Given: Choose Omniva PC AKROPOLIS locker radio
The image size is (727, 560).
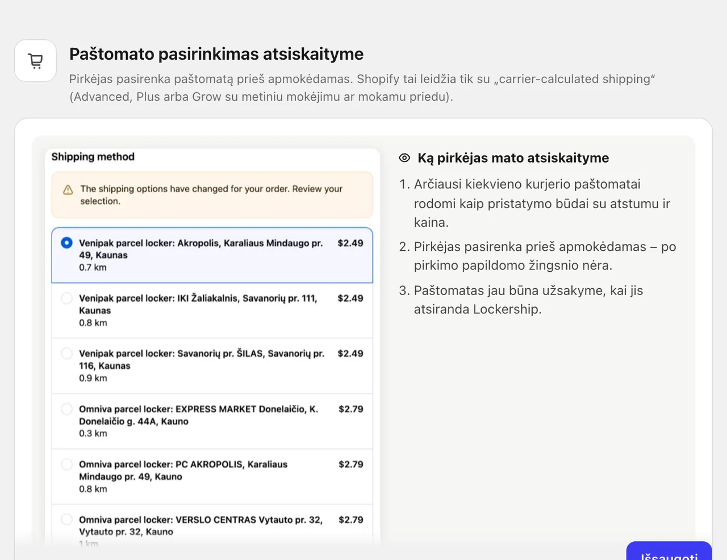Looking at the screenshot, I should click(66, 464).
